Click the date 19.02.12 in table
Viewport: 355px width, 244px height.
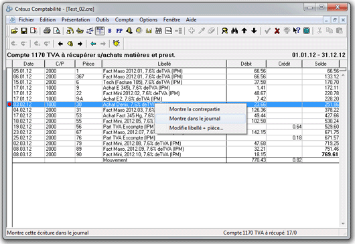(22, 127)
